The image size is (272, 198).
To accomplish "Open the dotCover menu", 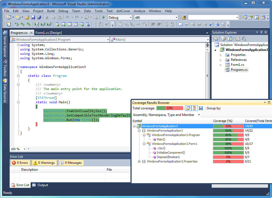I will coord(123,11).
